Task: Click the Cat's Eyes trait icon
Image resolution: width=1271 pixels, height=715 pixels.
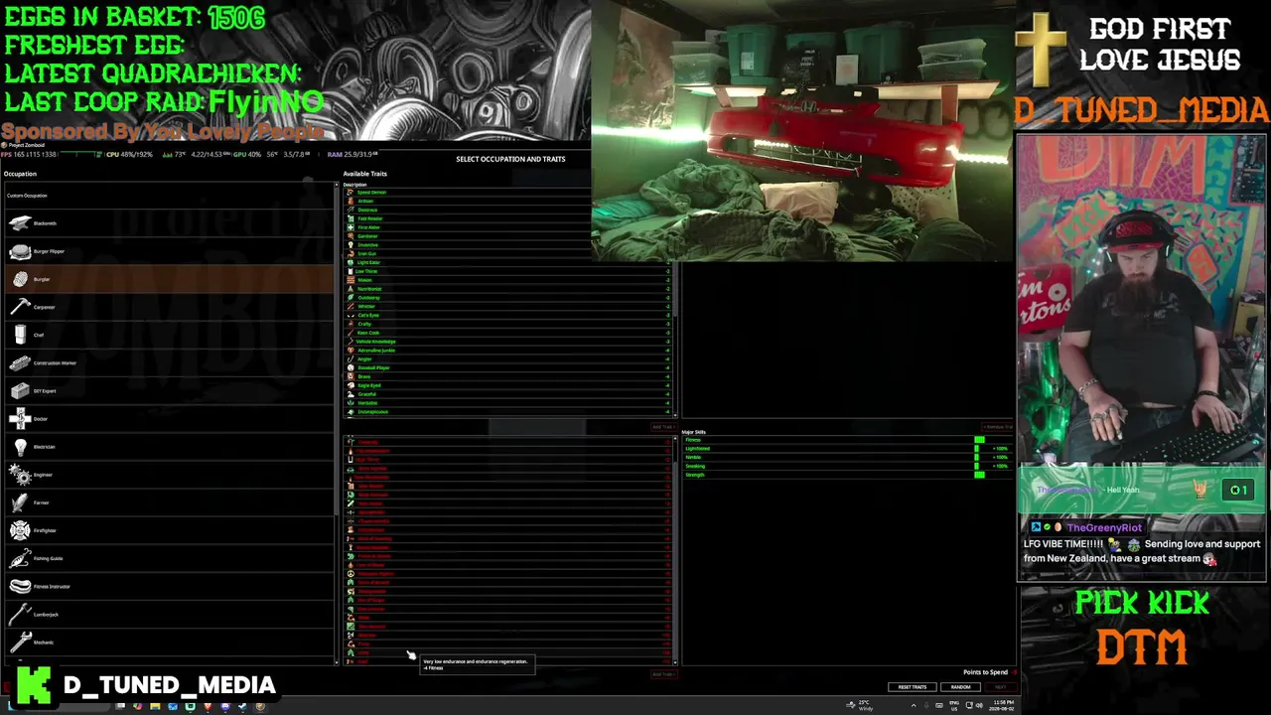Action: click(351, 315)
